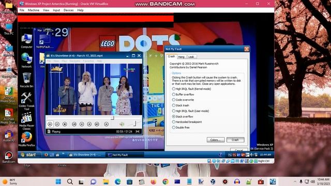Open Microsoft Edge from host taskbar
This screenshot has height=186, width=331.
click(117, 181)
